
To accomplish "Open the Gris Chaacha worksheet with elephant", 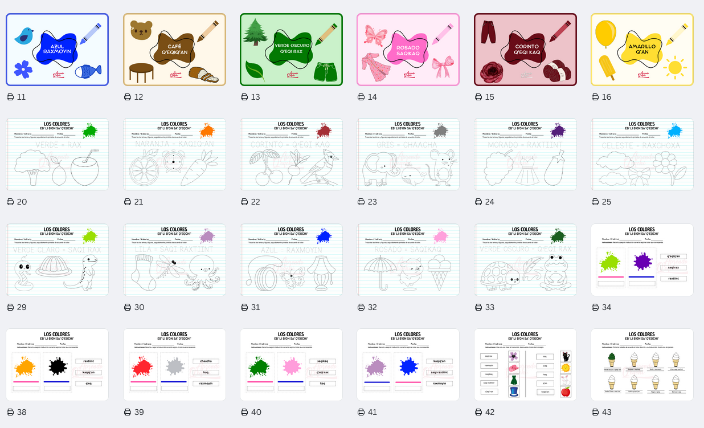I will point(408,154).
